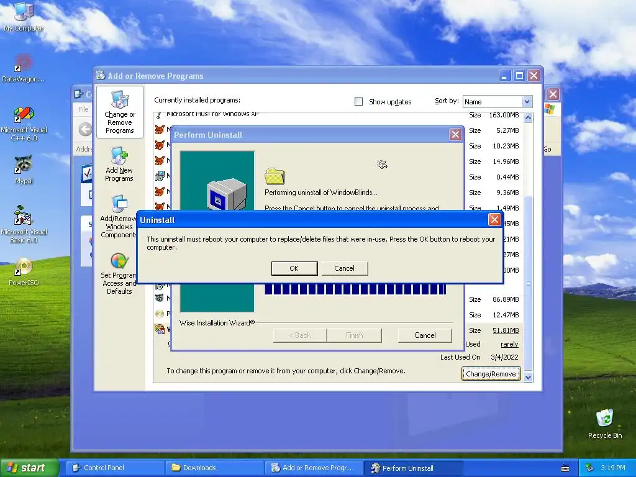The image size is (636, 477).
Task: Cancel the reboot in the Uninstall dialog
Action: [344, 268]
